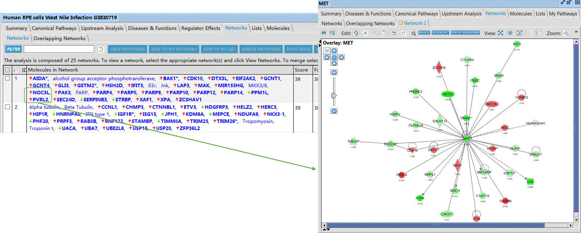This screenshot has width=581, height=233.
Task: Click the PVRL2 molecule link
Action: click(41, 100)
